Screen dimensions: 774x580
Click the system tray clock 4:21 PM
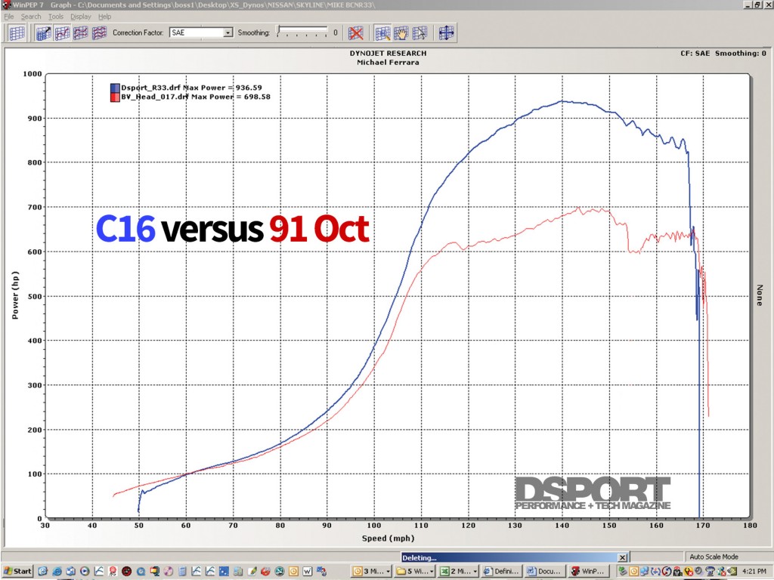tap(754, 571)
